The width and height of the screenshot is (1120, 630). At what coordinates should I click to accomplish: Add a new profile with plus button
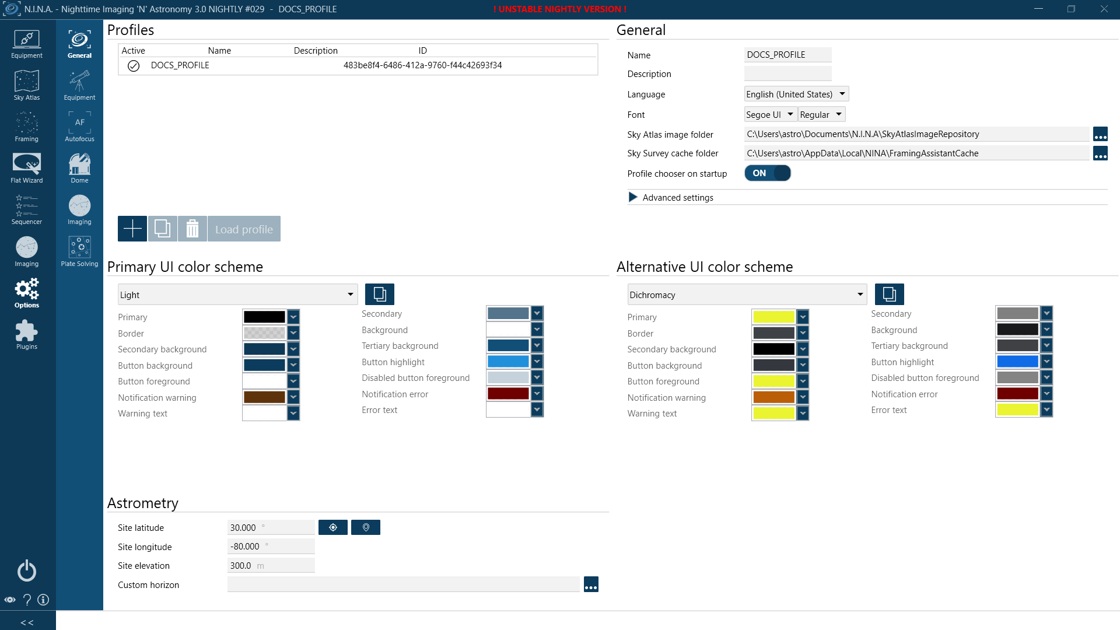tap(132, 229)
